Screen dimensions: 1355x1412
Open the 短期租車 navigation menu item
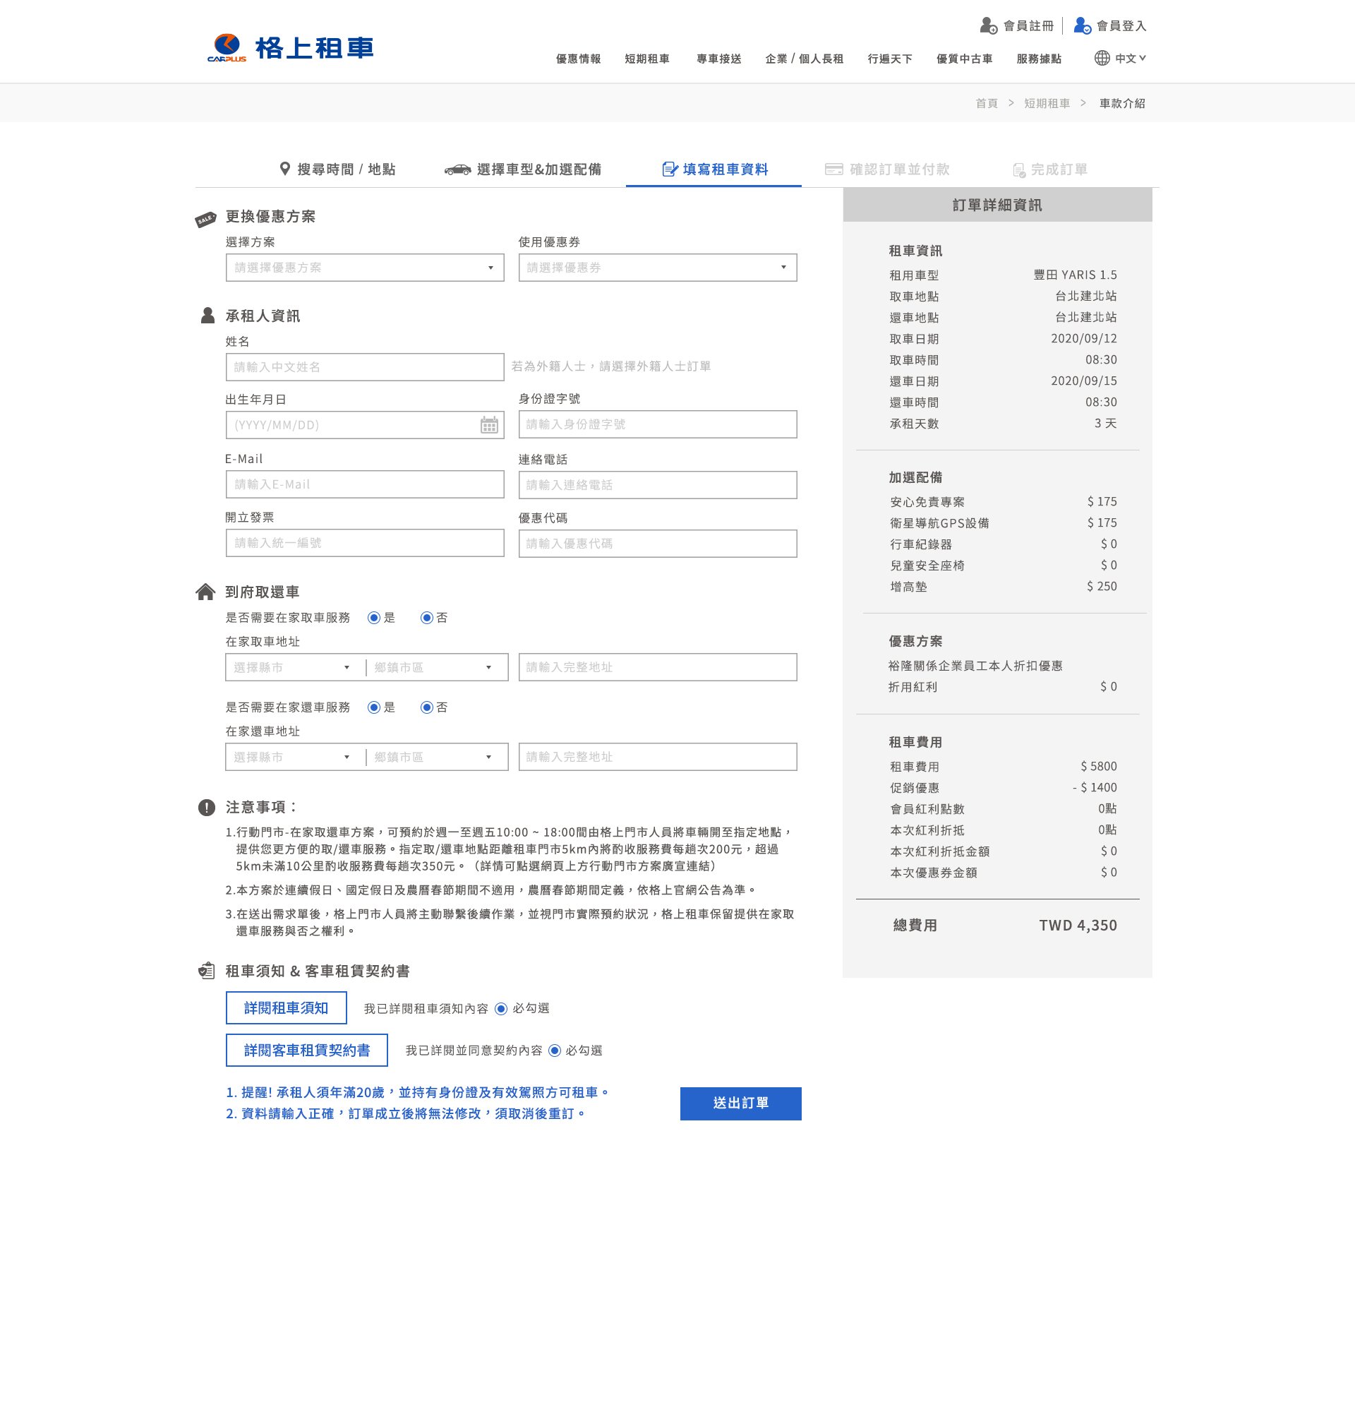coord(647,59)
